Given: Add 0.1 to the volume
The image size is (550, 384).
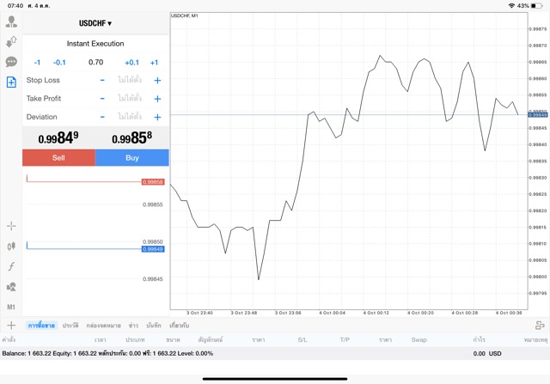Looking at the screenshot, I should [x=131, y=62].
